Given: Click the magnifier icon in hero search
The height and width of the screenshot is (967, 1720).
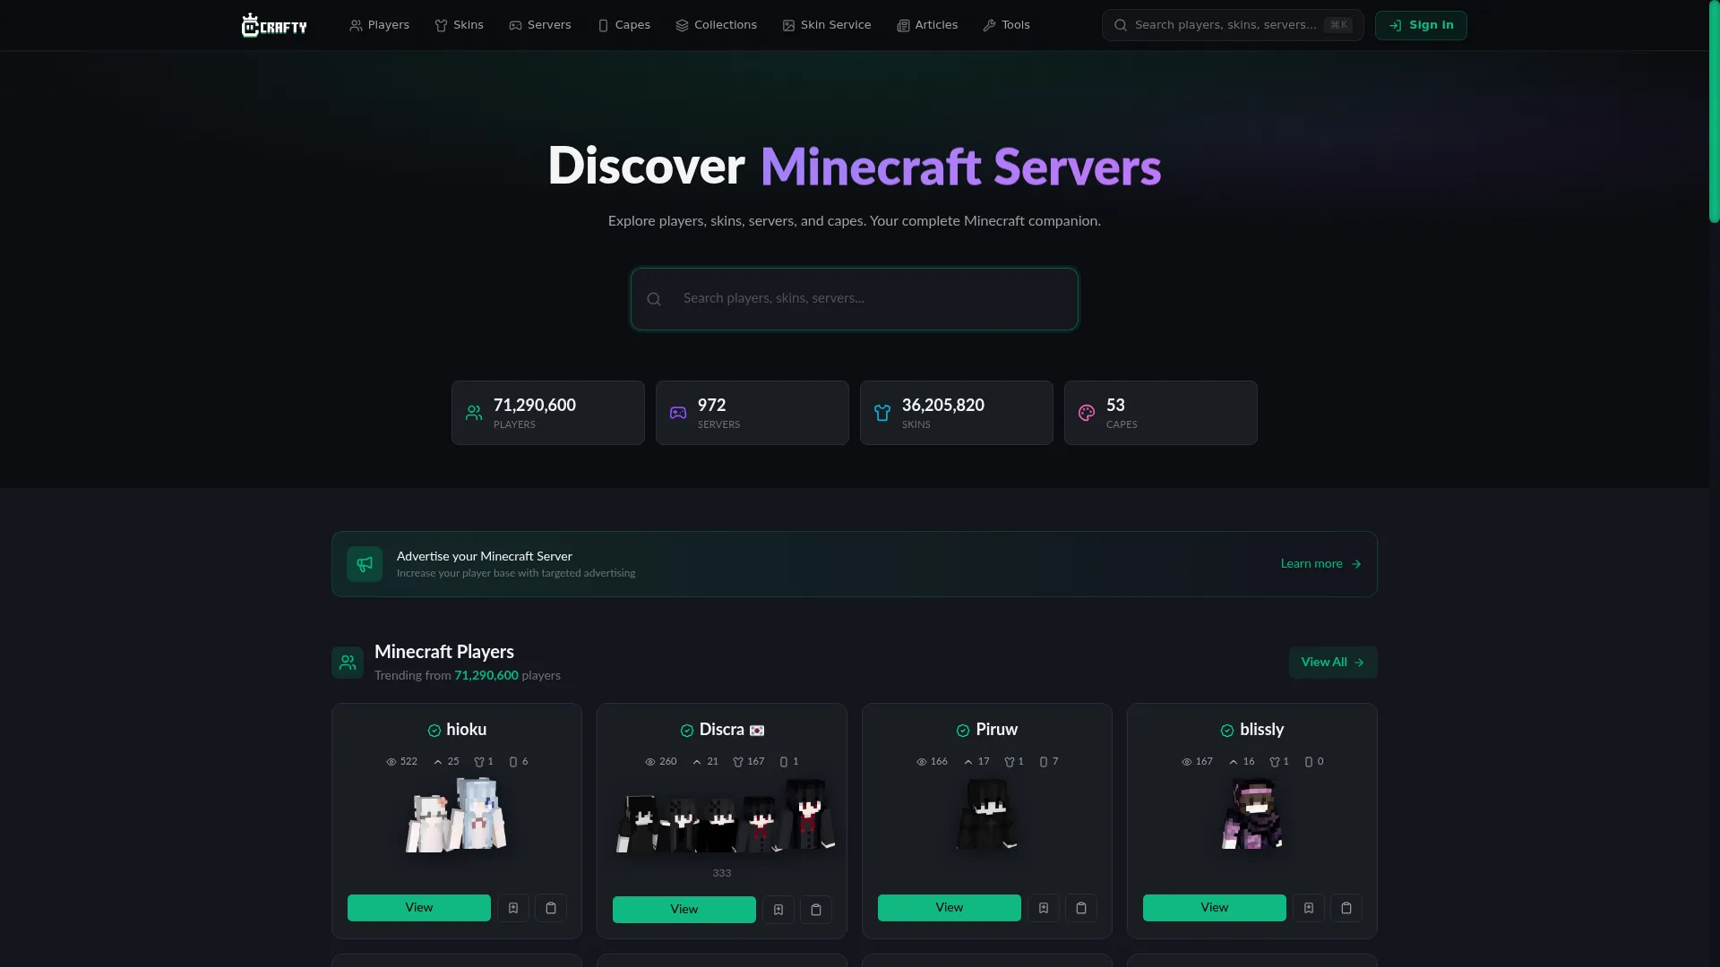Looking at the screenshot, I should 654,299.
